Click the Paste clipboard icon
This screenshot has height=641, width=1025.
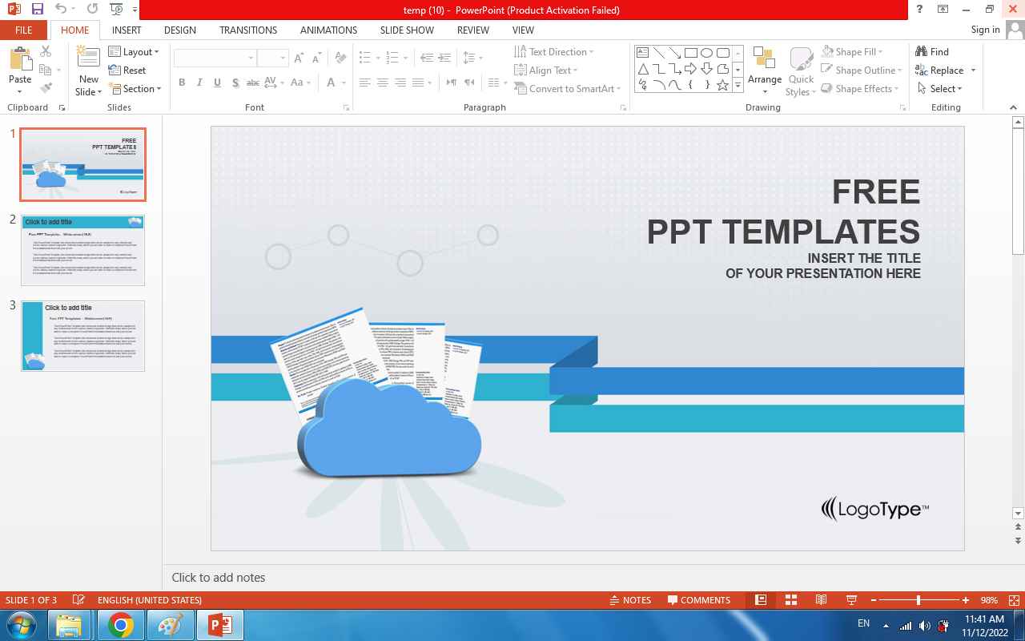click(20, 60)
